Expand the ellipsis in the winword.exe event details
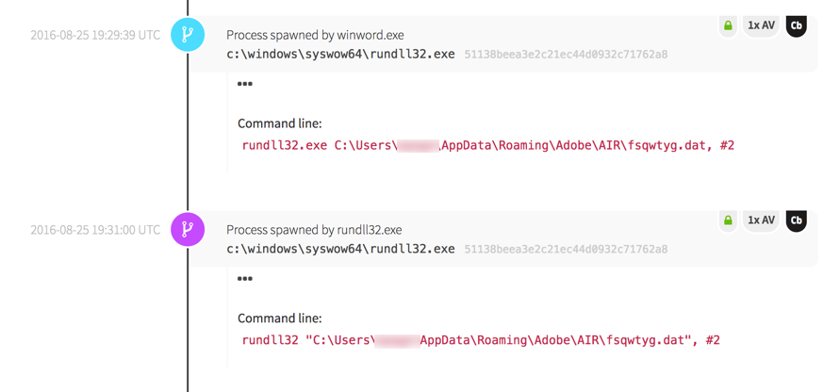The width and height of the screenshot is (840, 392). pyautogui.click(x=245, y=85)
